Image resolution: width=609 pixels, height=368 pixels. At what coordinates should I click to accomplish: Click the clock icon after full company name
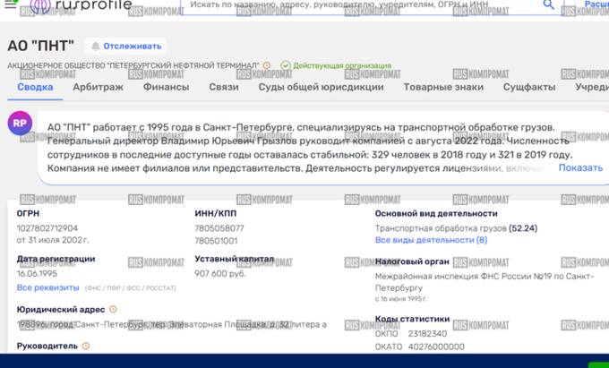(267, 65)
